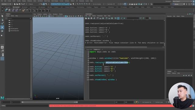
Task: Click the Save Scene icon
Action: [19, 4]
